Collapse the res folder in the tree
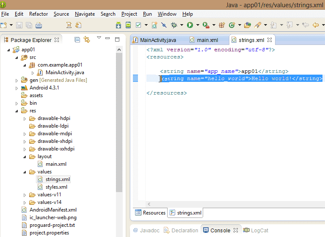Viewport: 325px width, 237px height. pyautogui.click(x=17, y=111)
